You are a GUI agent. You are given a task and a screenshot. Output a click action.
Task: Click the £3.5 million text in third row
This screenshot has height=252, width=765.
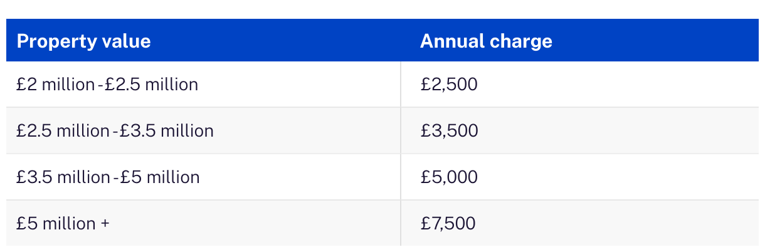63,177
